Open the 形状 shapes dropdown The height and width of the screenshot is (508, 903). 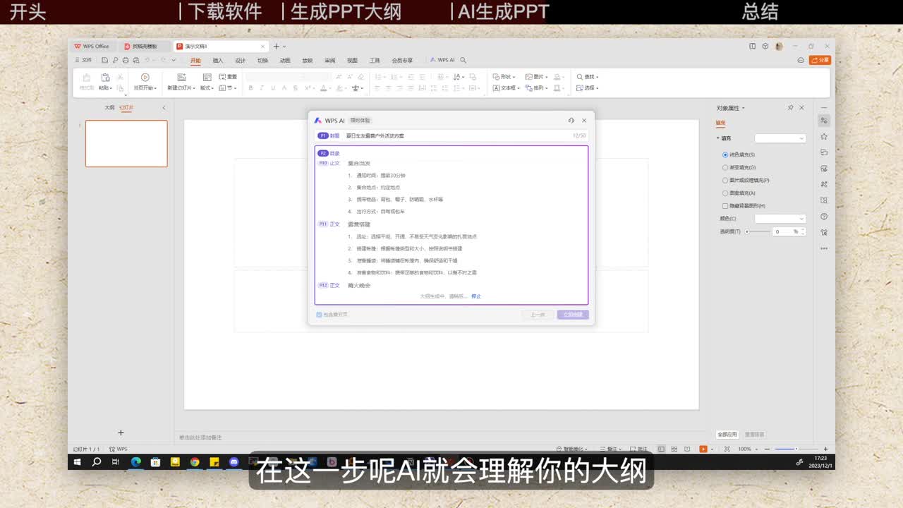pyautogui.click(x=504, y=77)
